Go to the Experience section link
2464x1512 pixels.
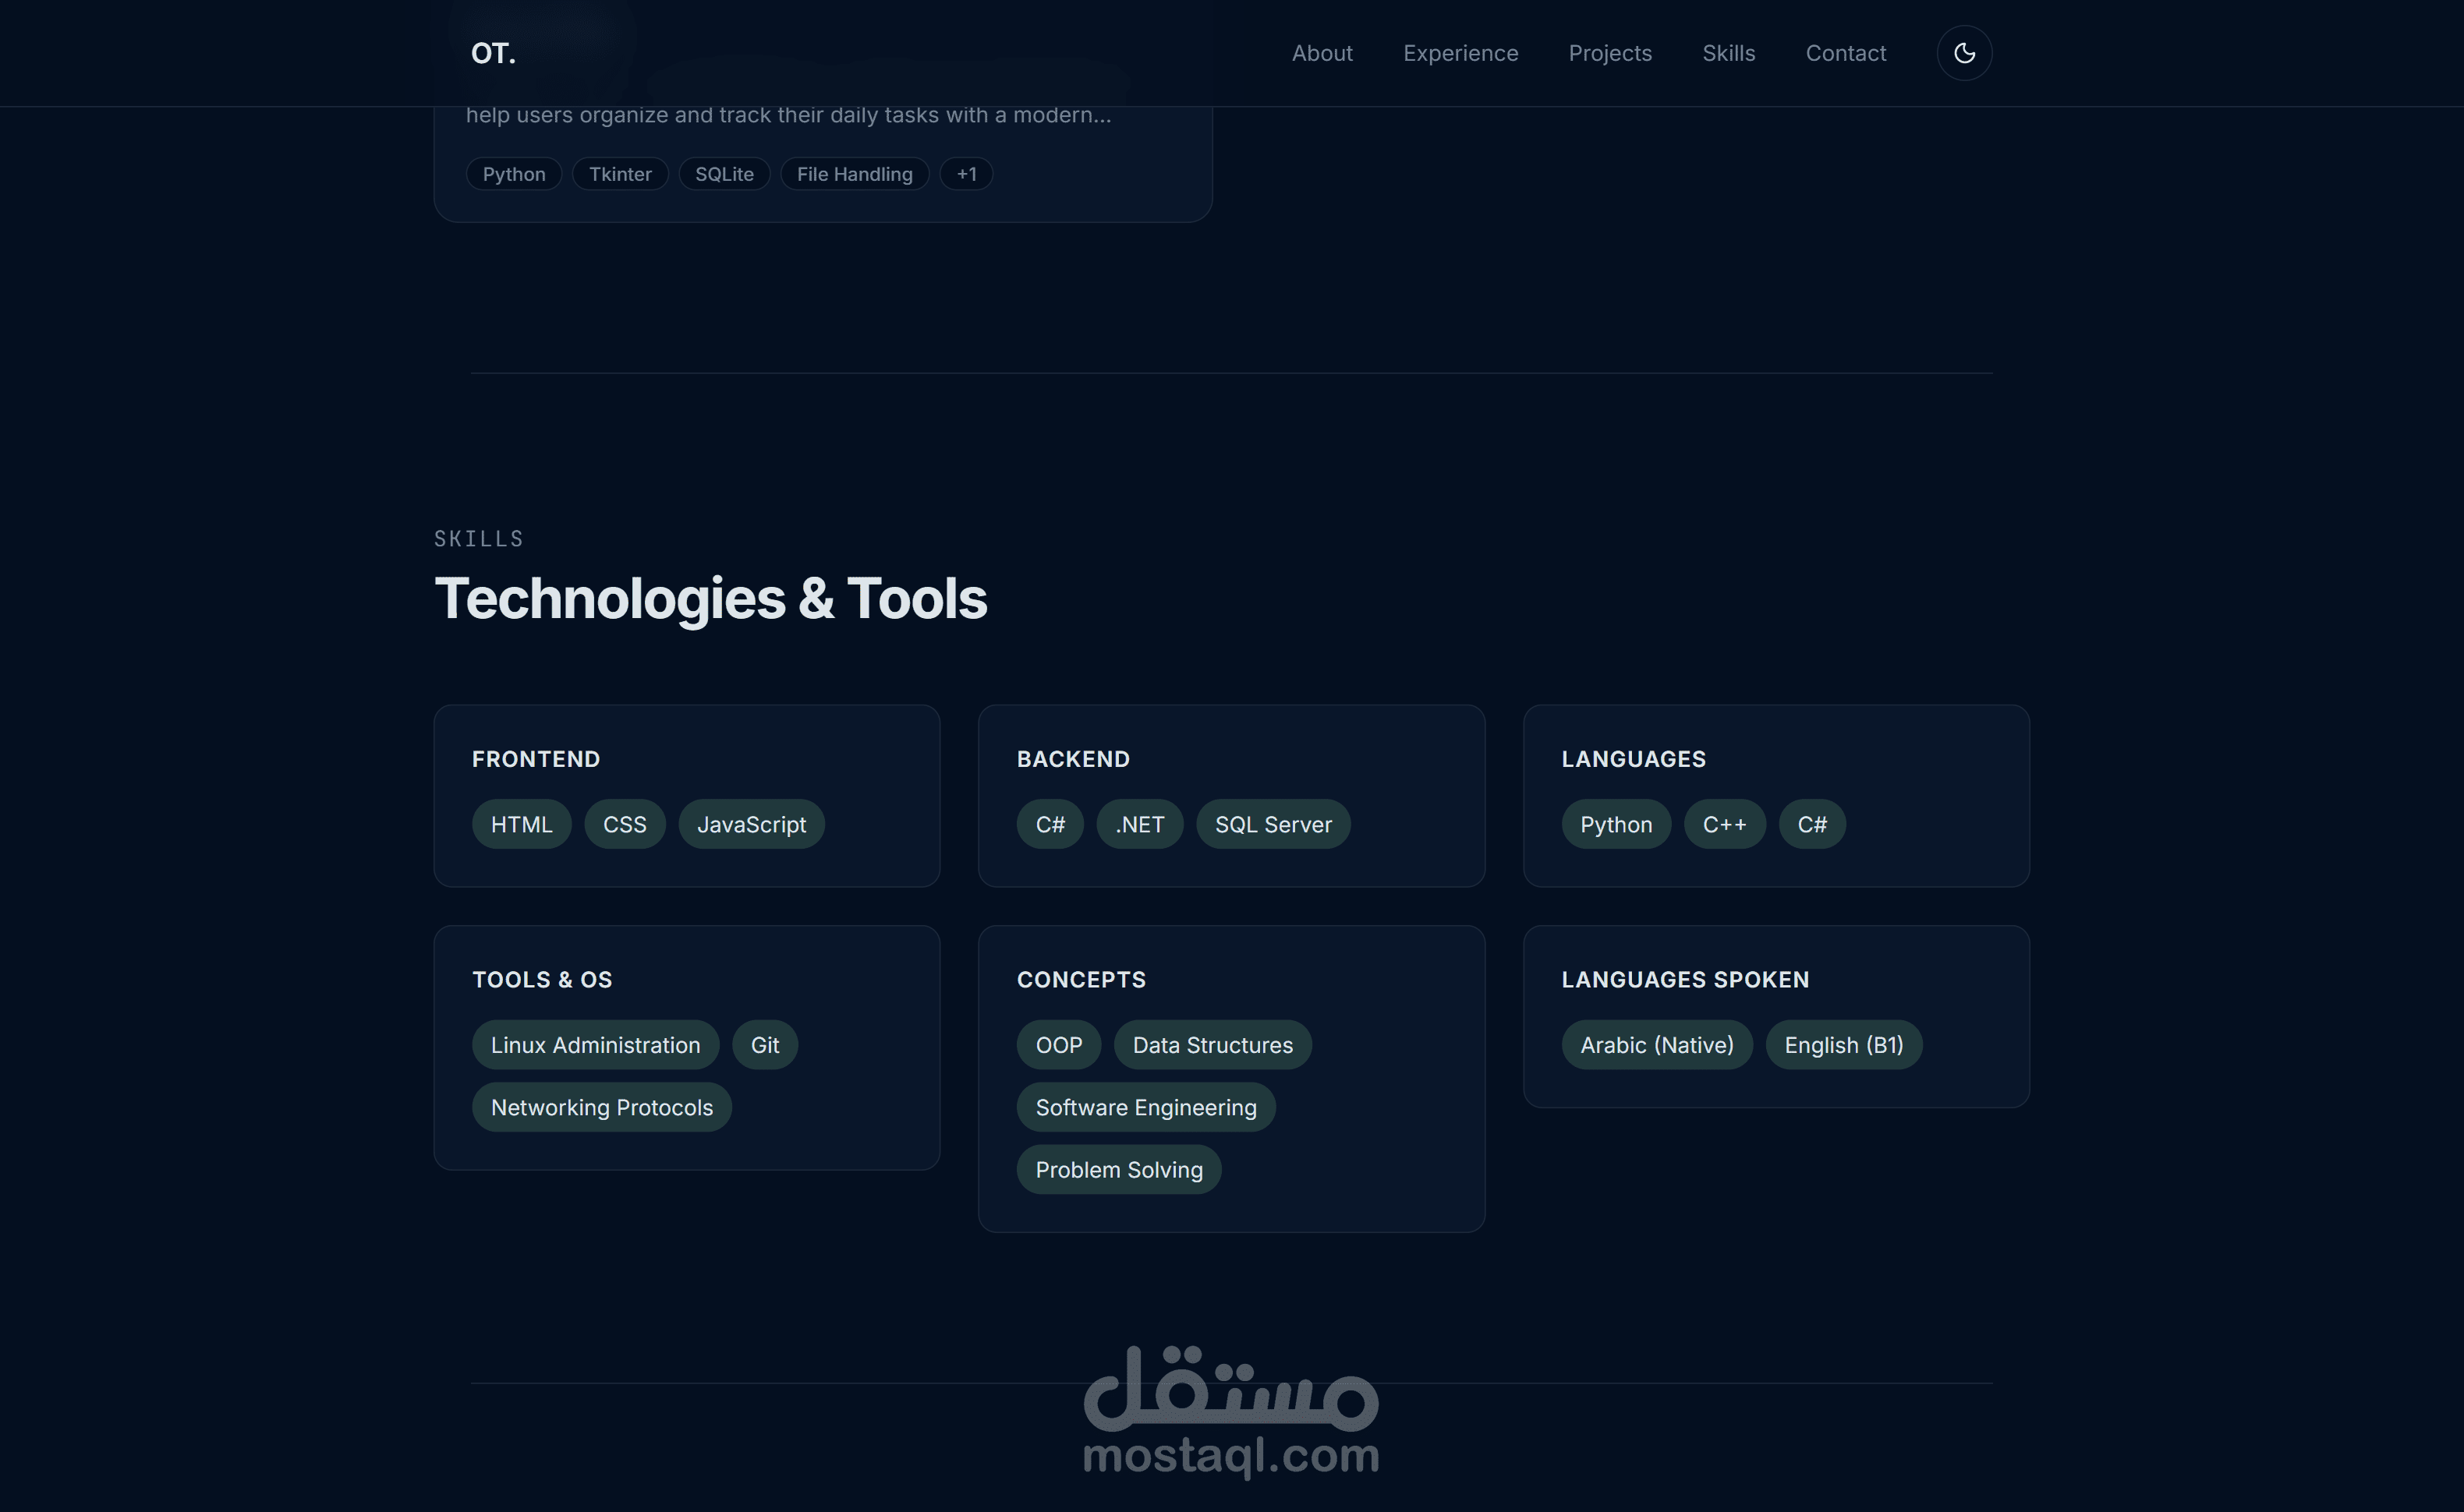coord(1460,53)
